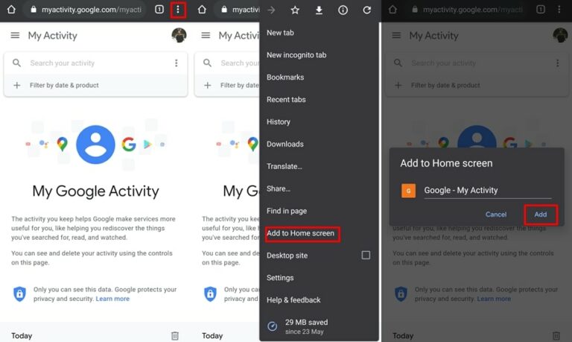Tap download page icon in Chrome menu
Image resolution: width=572 pixels, height=342 pixels.
320,10
